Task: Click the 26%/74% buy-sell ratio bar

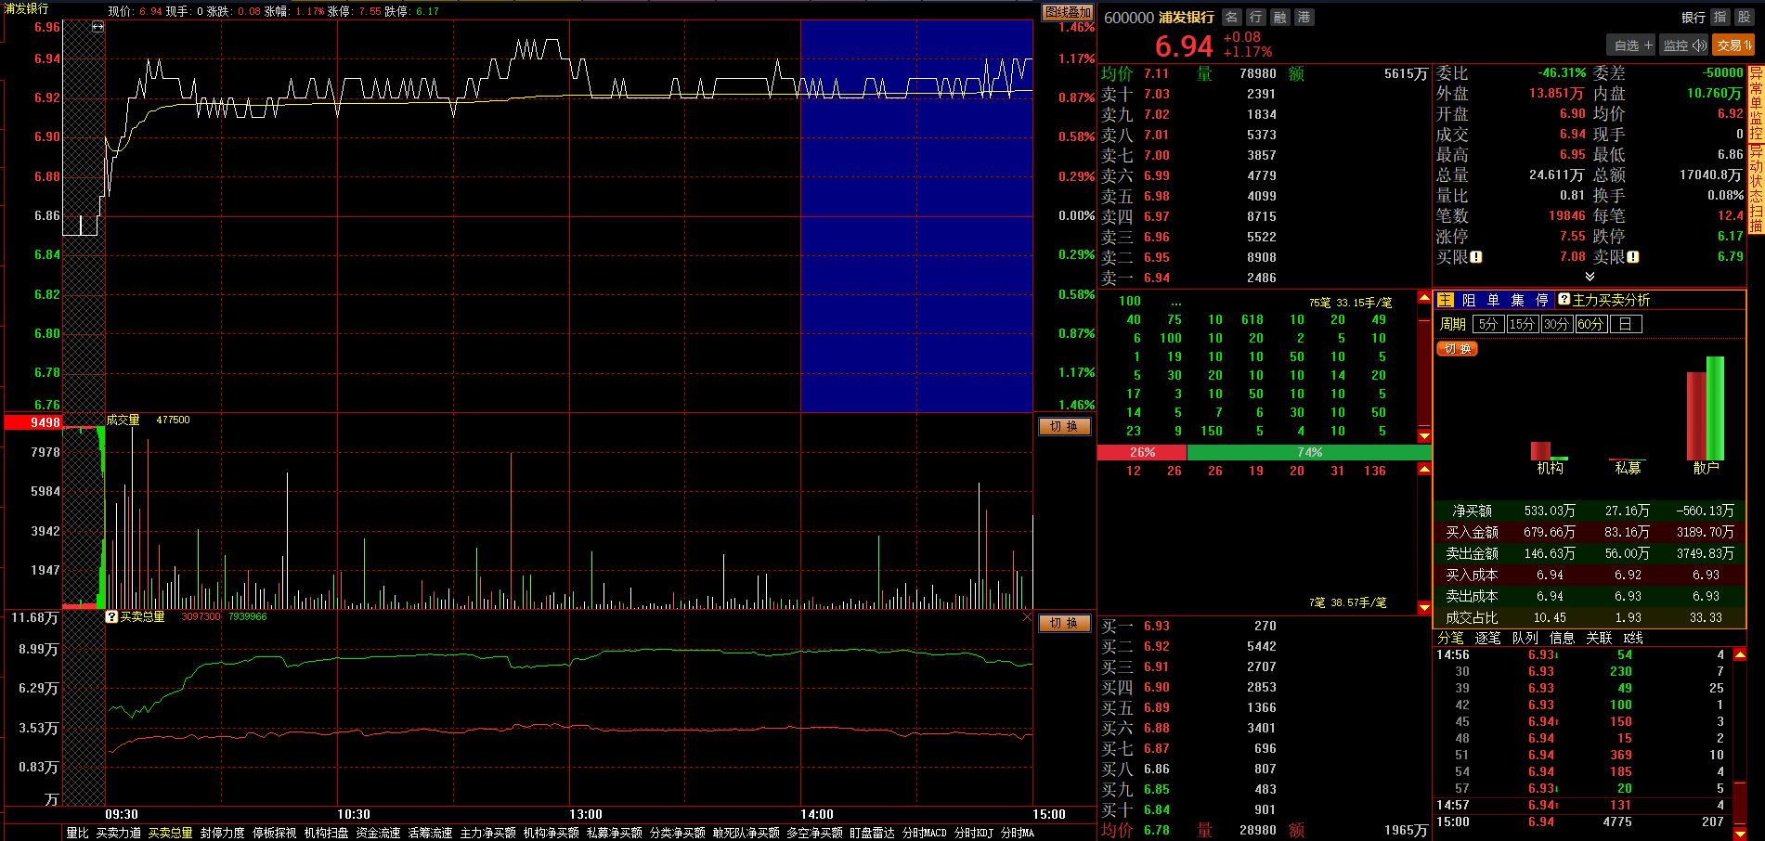Action: tap(1263, 452)
